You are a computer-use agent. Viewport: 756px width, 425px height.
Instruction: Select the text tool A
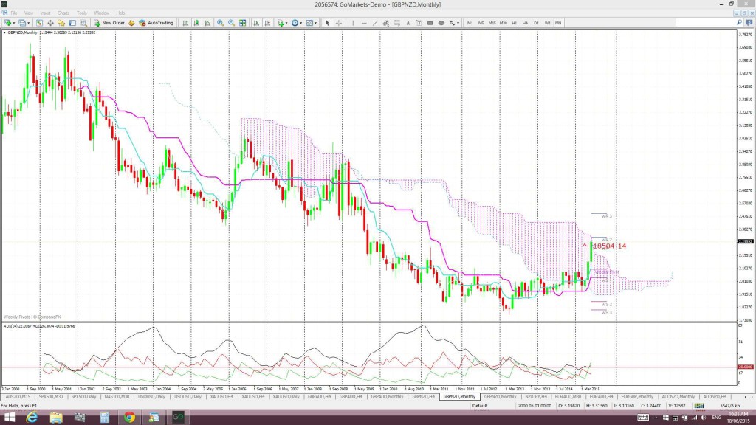coord(408,23)
